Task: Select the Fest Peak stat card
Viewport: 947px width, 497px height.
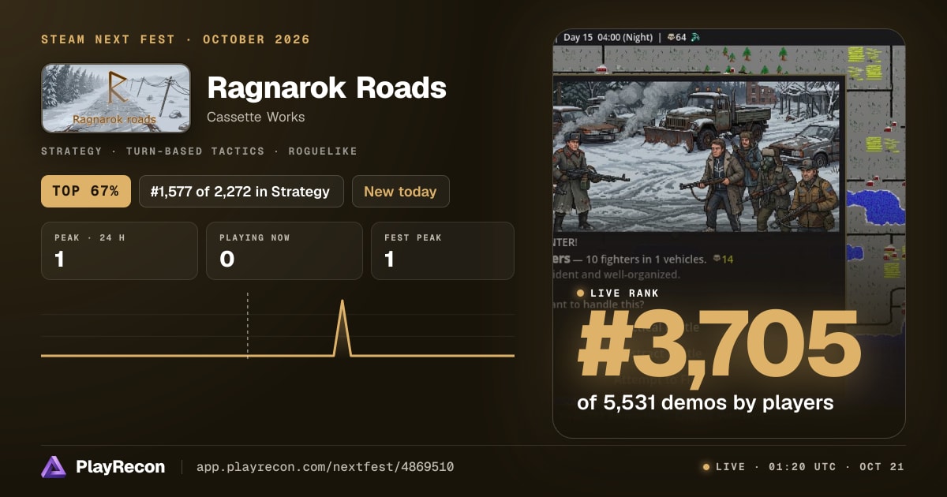Action: [442, 251]
